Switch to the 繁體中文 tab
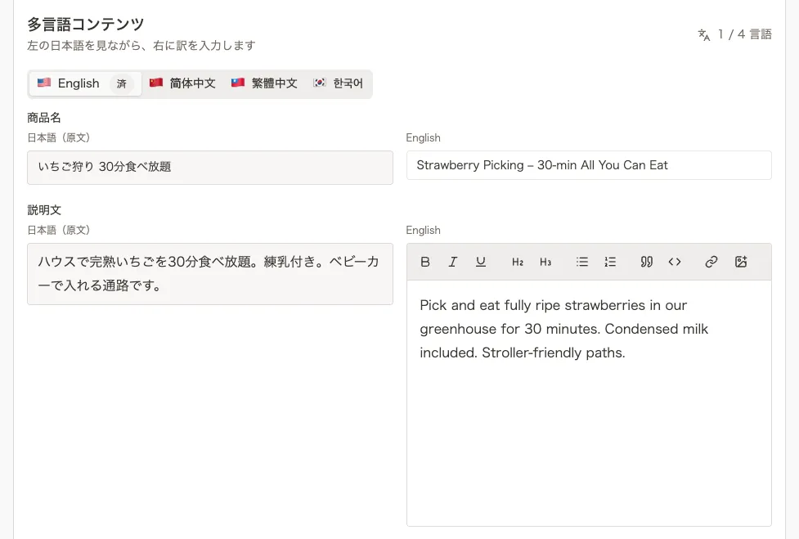 tap(264, 83)
